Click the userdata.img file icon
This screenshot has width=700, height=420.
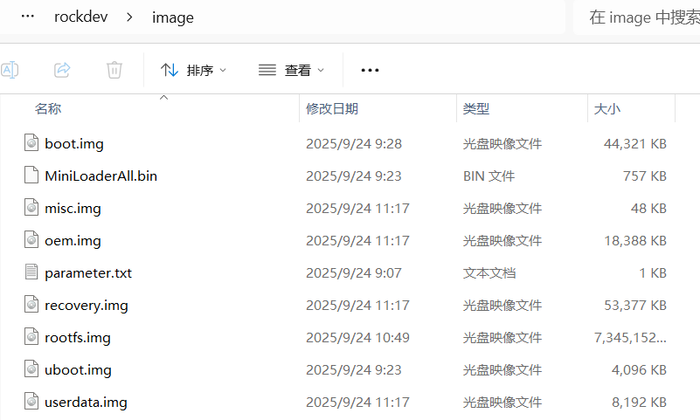coord(31,402)
